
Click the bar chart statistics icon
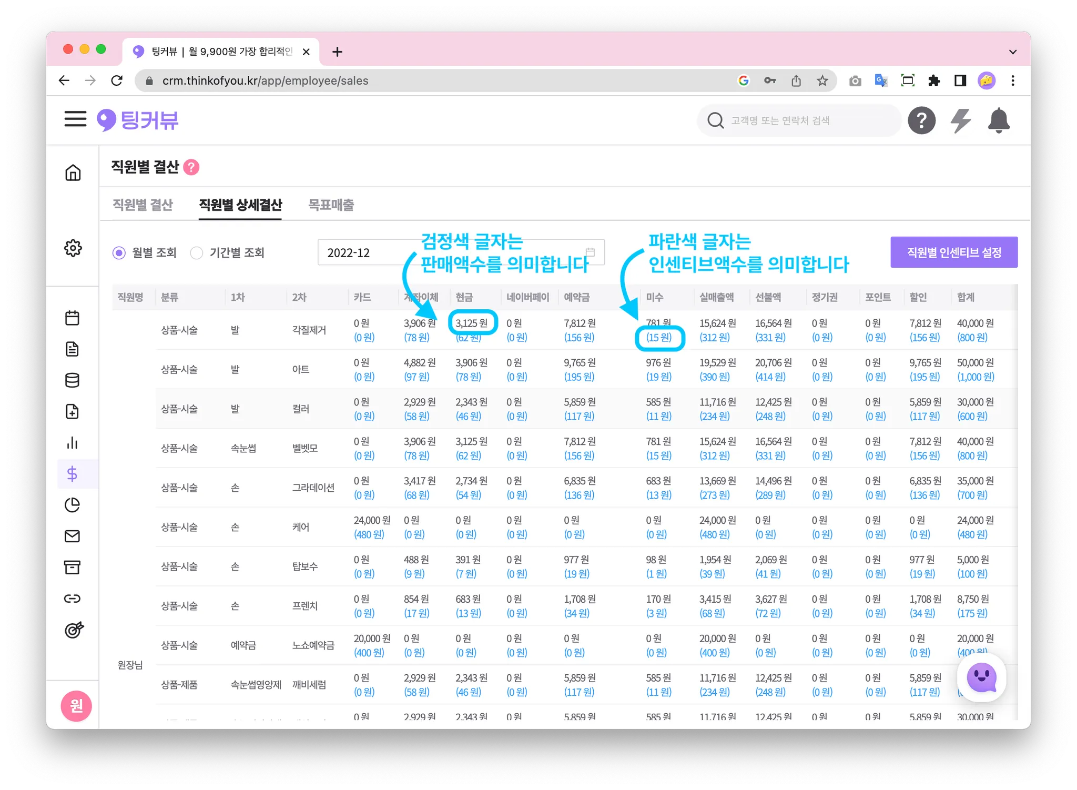[73, 443]
